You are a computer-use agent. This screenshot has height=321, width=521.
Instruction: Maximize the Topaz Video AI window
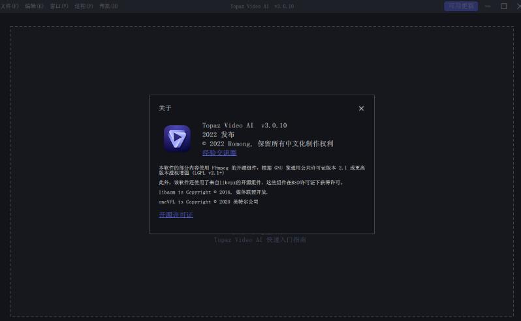tap(504, 6)
